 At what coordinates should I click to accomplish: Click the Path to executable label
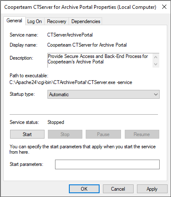click(29, 76)
